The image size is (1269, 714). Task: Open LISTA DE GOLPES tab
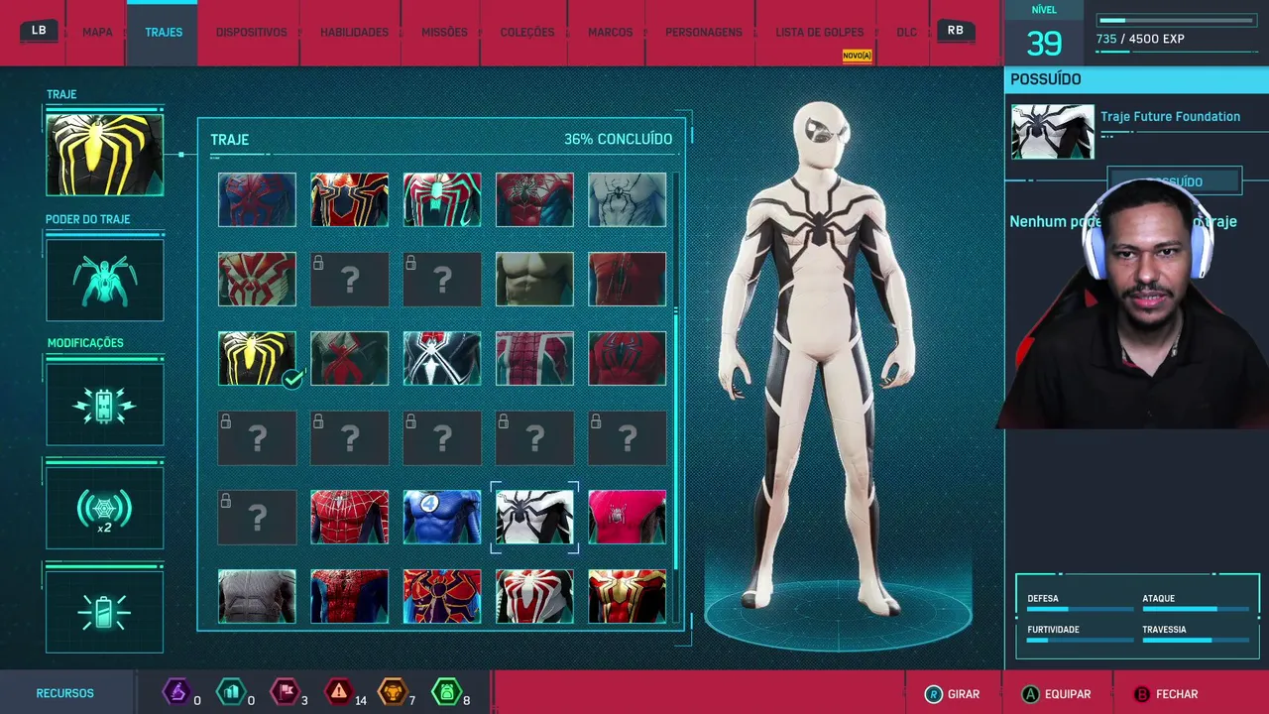tap(819, 32)
